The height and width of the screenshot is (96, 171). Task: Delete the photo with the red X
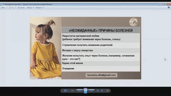point(107,91)
